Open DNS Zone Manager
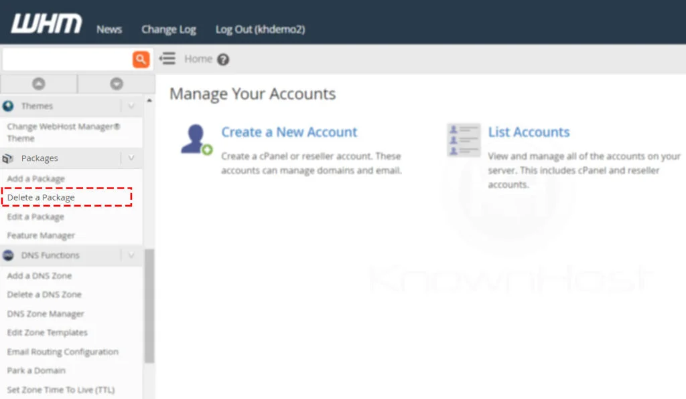686x399 pixels. tap(46, 314)
